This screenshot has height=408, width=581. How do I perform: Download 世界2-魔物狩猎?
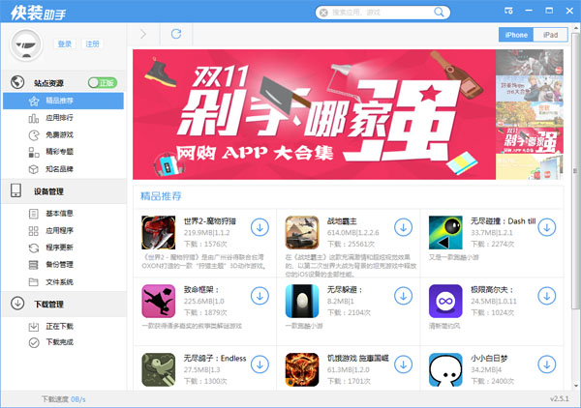click(260, 227)
